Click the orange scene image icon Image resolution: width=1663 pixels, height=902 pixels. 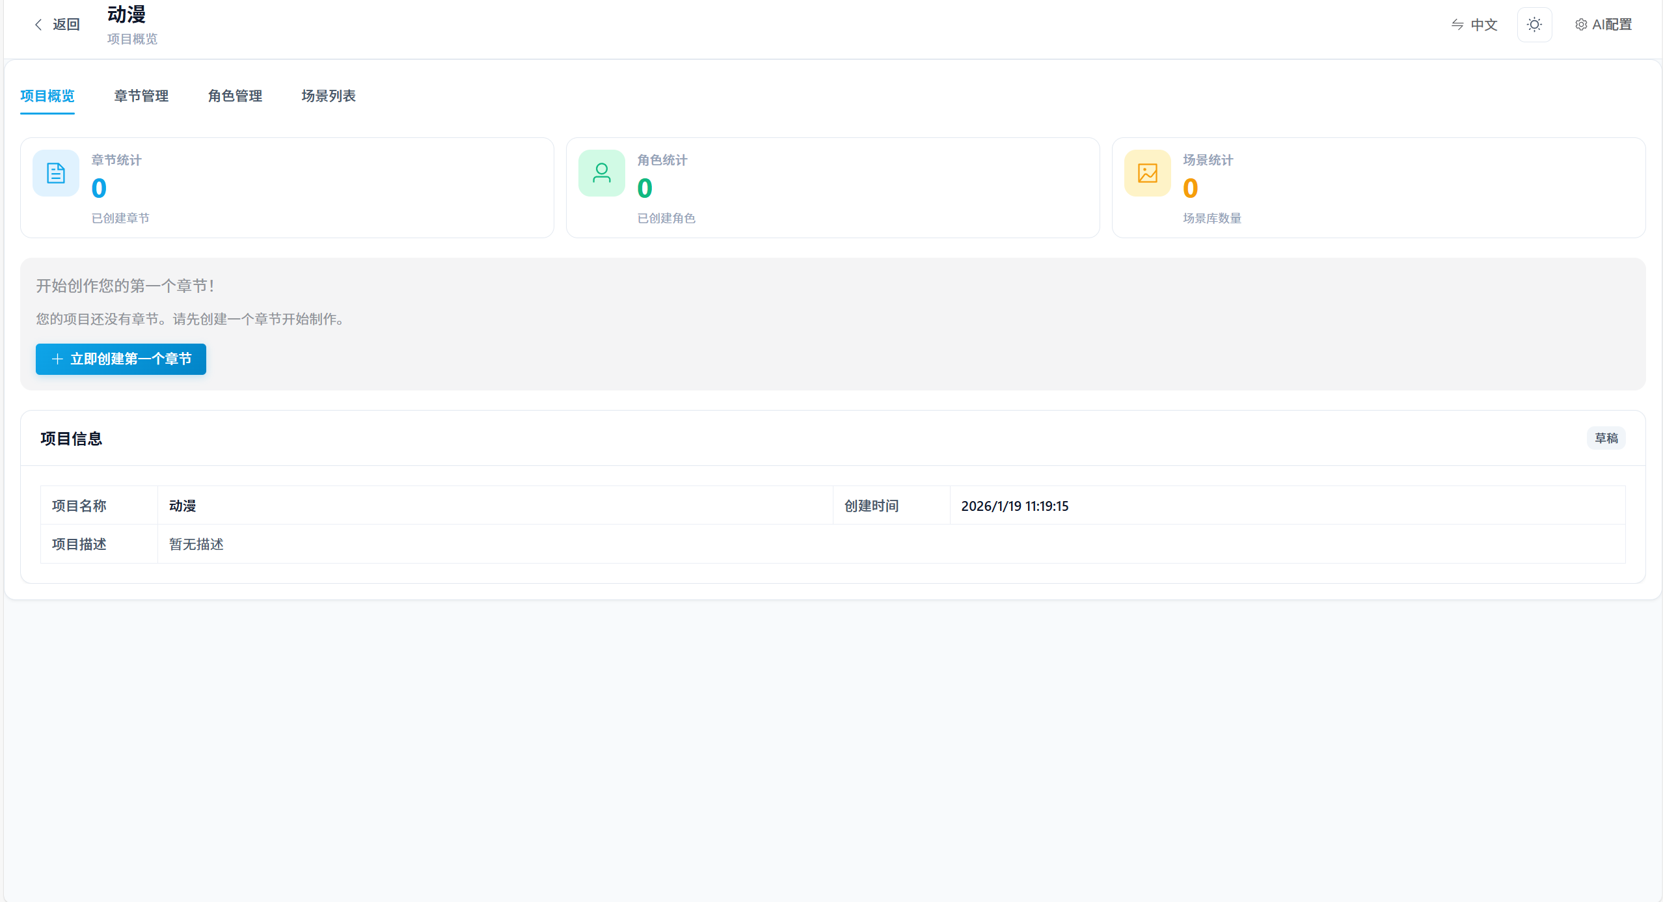click(x=1147, y=173)
